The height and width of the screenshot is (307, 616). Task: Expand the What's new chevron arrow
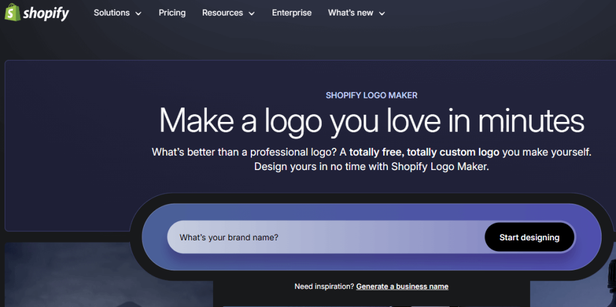coord(382,14)
